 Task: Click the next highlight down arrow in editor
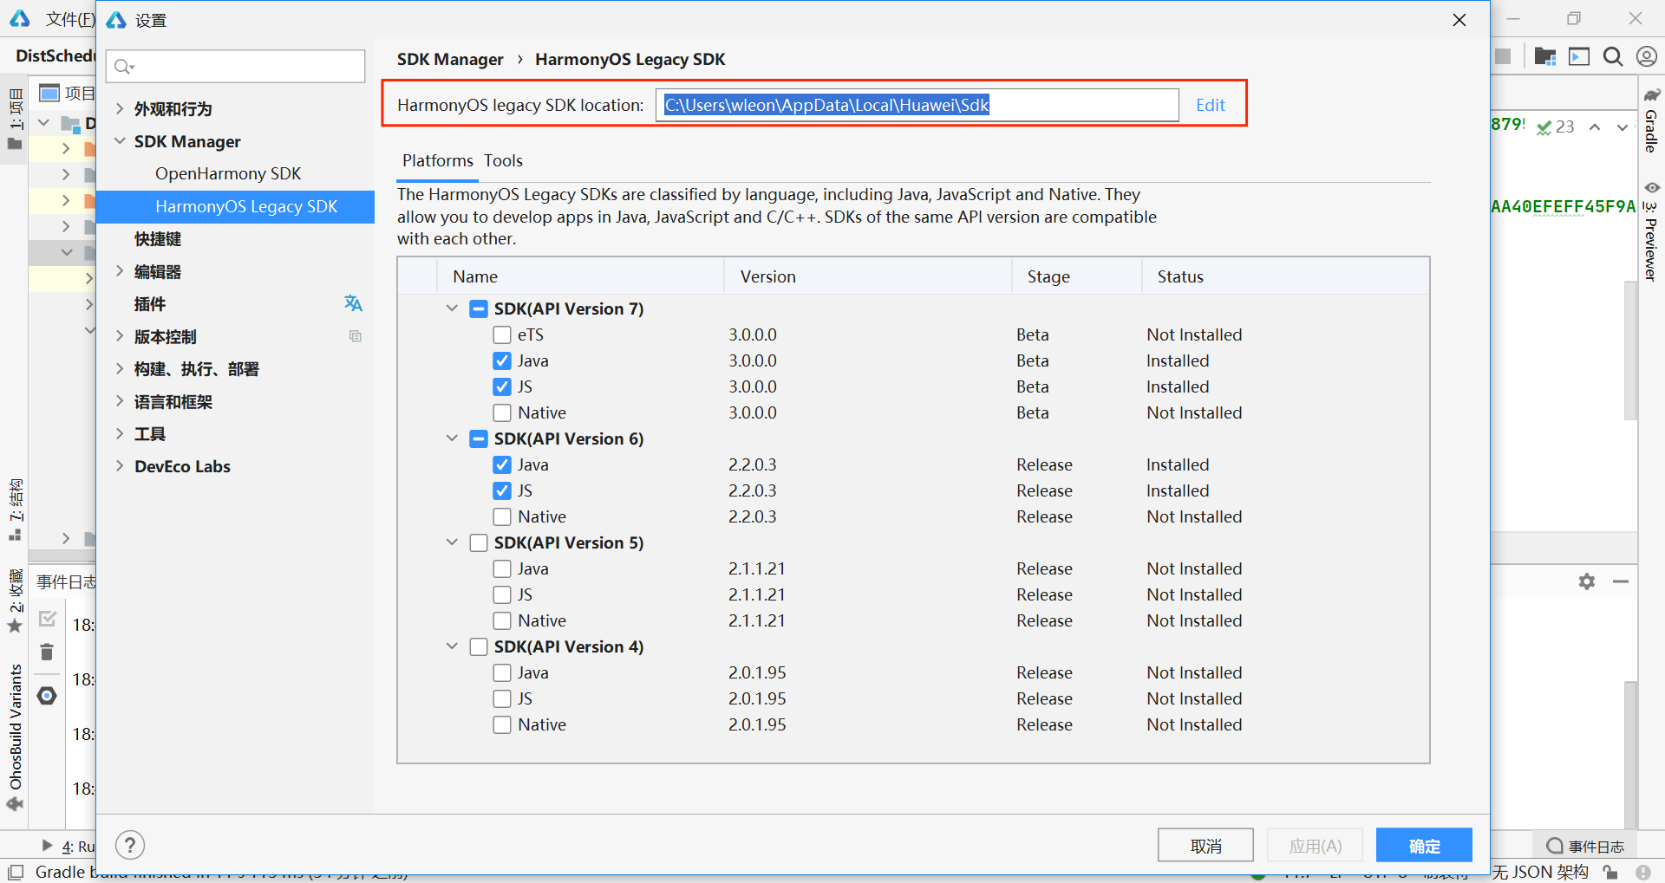coord(1622,127)
